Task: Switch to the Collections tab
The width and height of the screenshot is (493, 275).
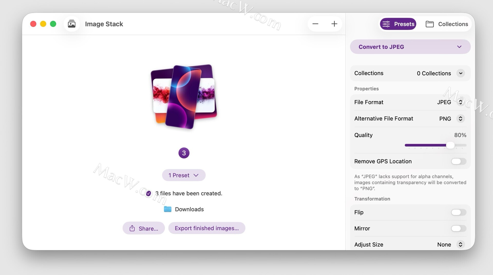Action: click(447, 24)
